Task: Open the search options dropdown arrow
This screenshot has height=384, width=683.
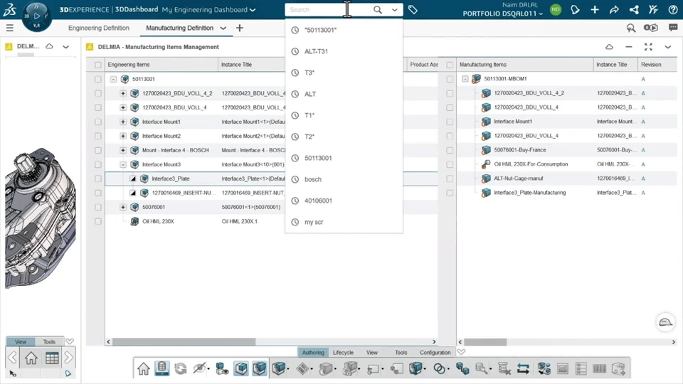Action: [395, 9]
